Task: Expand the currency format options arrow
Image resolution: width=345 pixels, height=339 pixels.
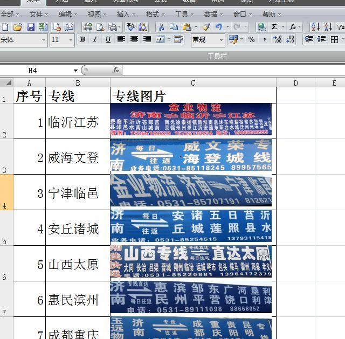Action: pyautogui.click(x=241, y=39)
